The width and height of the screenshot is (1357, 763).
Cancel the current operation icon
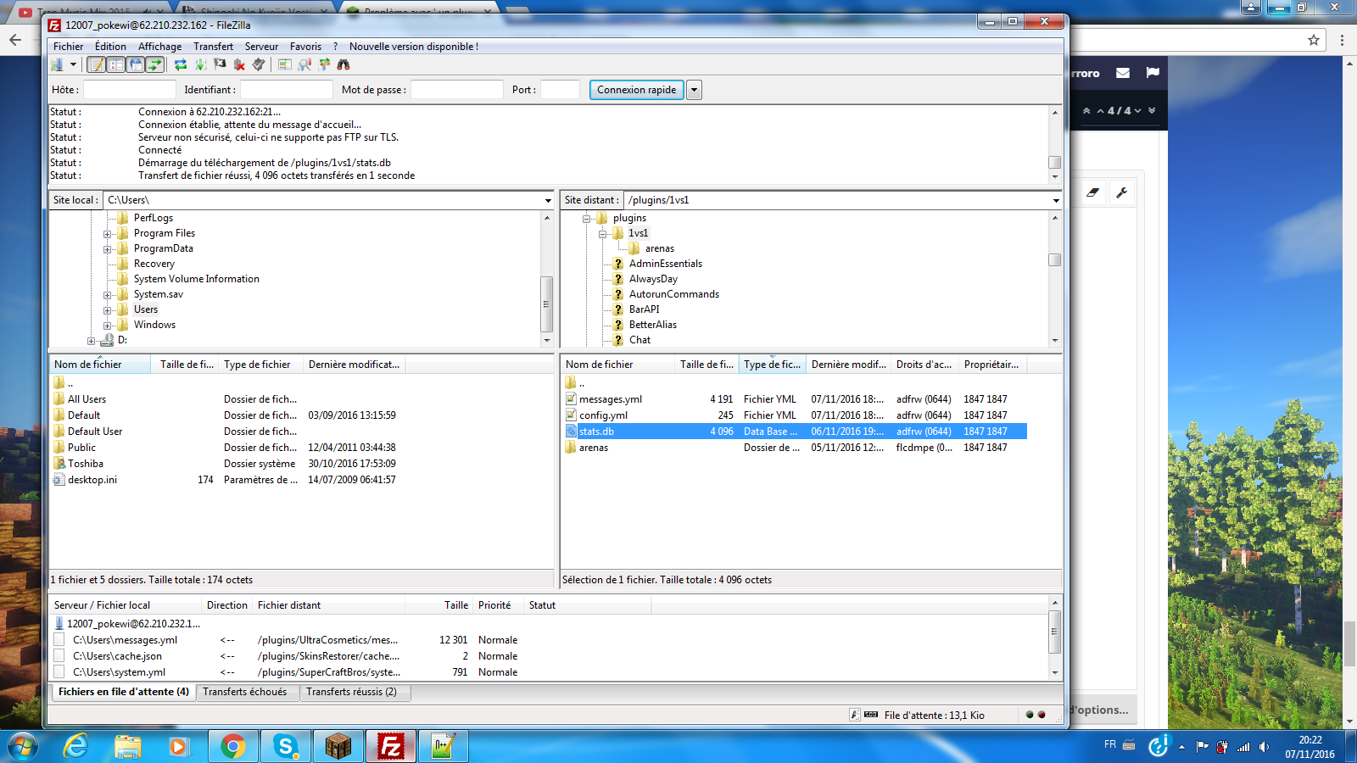click(x=221, y=64)
